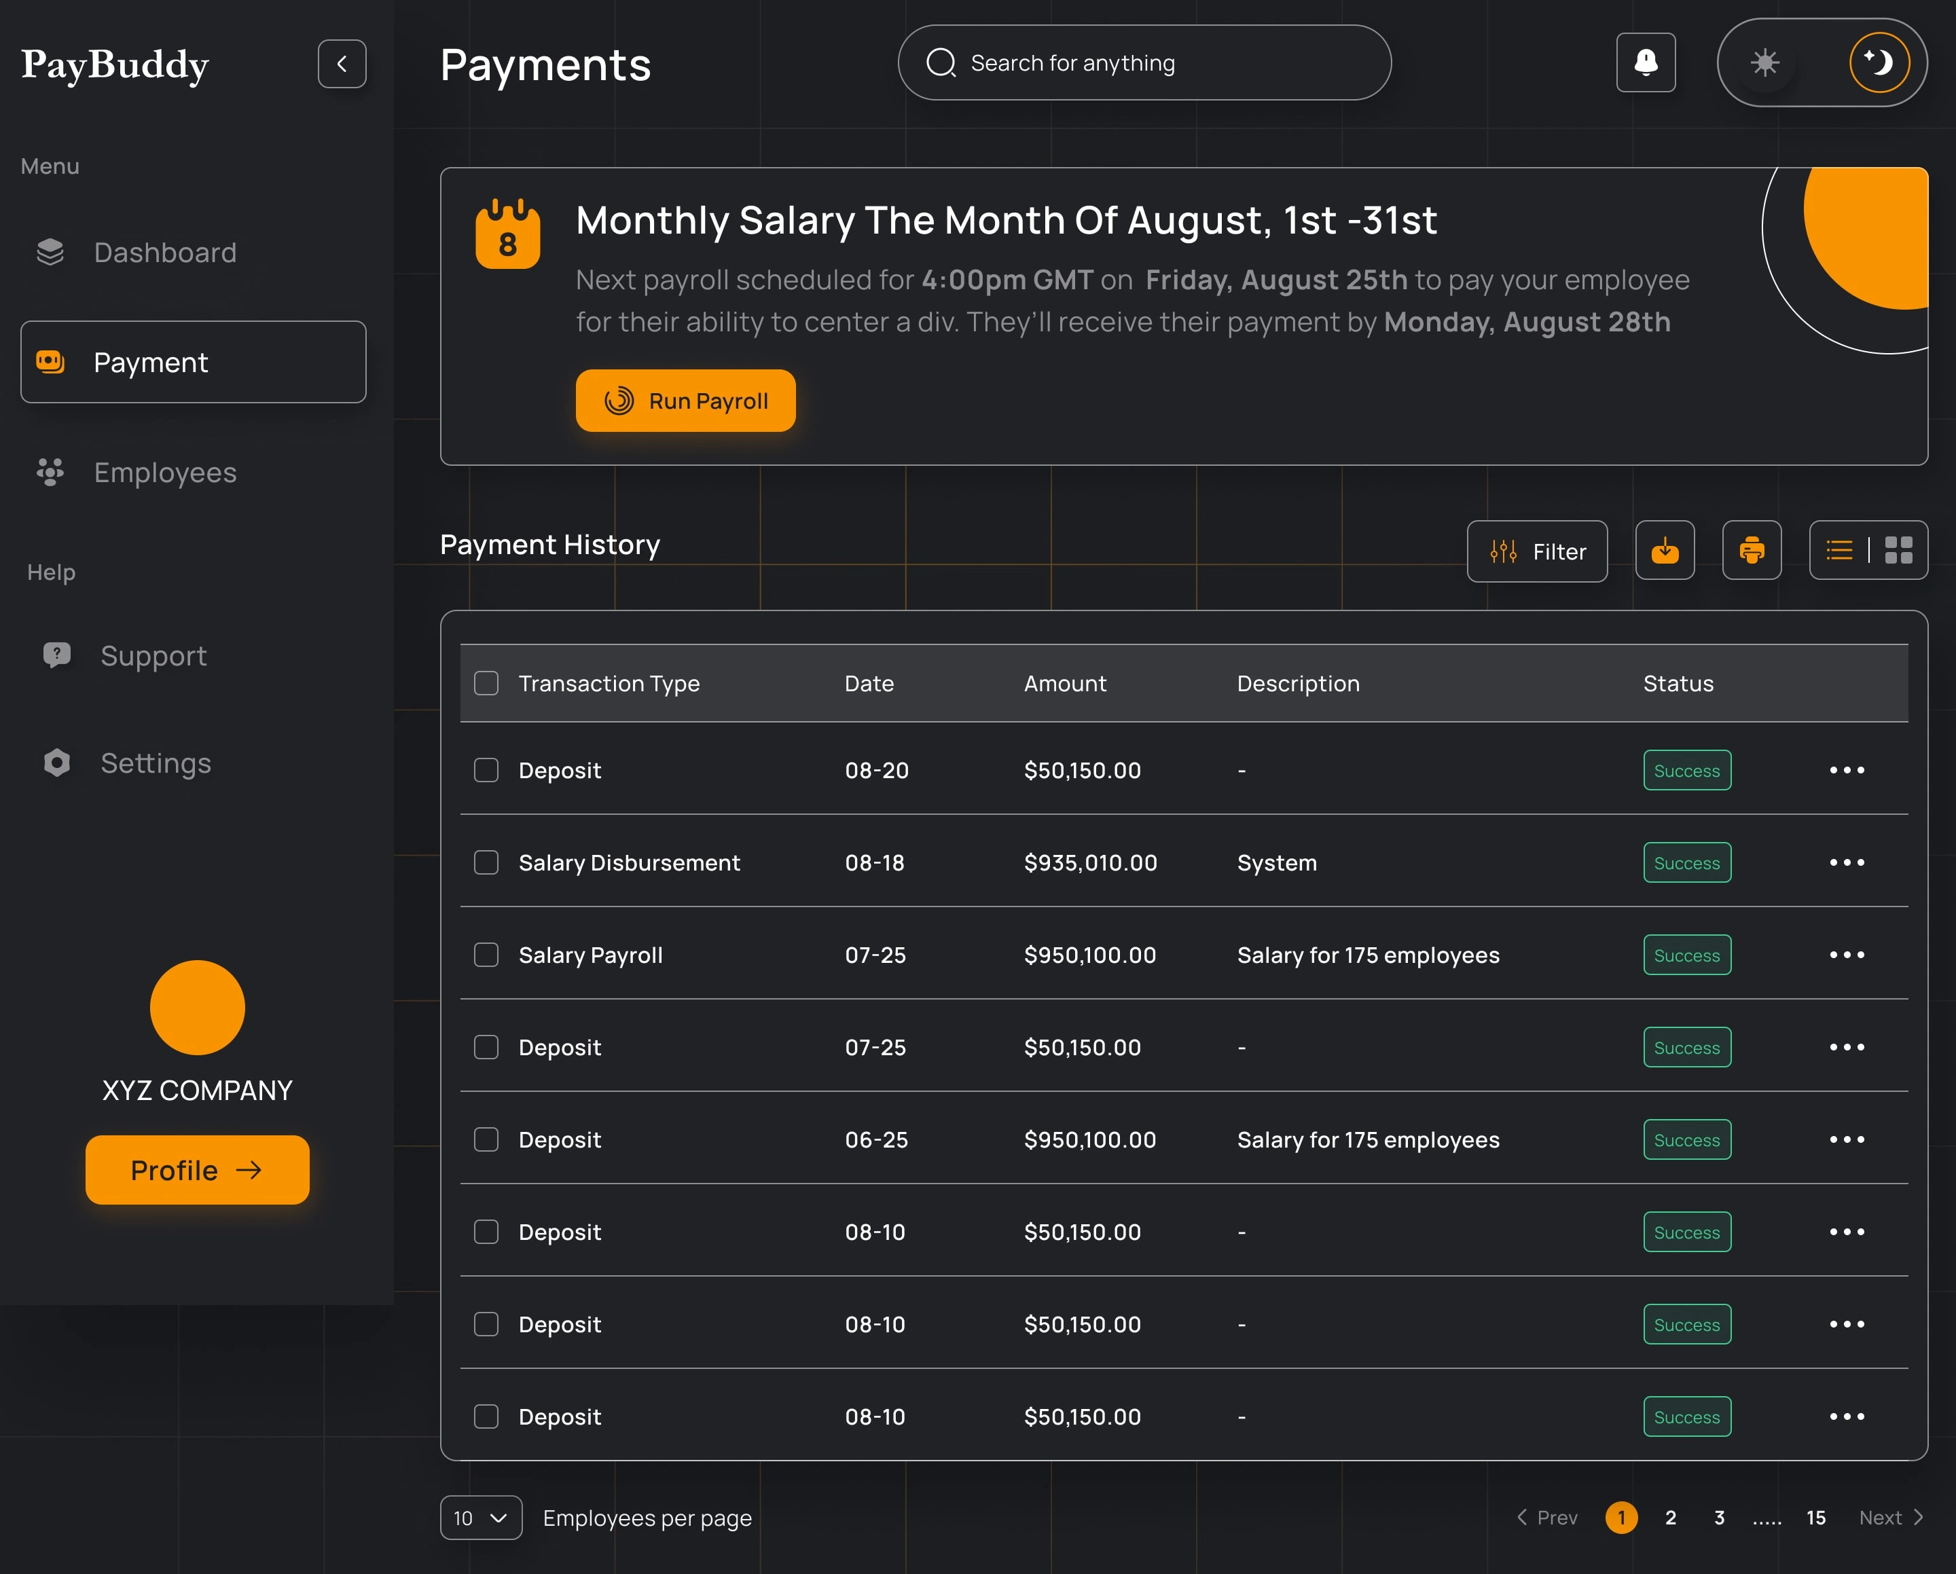Image resolution: width=1956 pixels, height=1574 pixels.
Task: Click XYZ Company Profile button
Action: (196, 1169)
